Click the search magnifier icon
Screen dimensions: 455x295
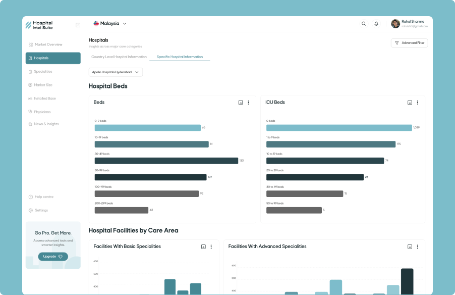point(364,24)
